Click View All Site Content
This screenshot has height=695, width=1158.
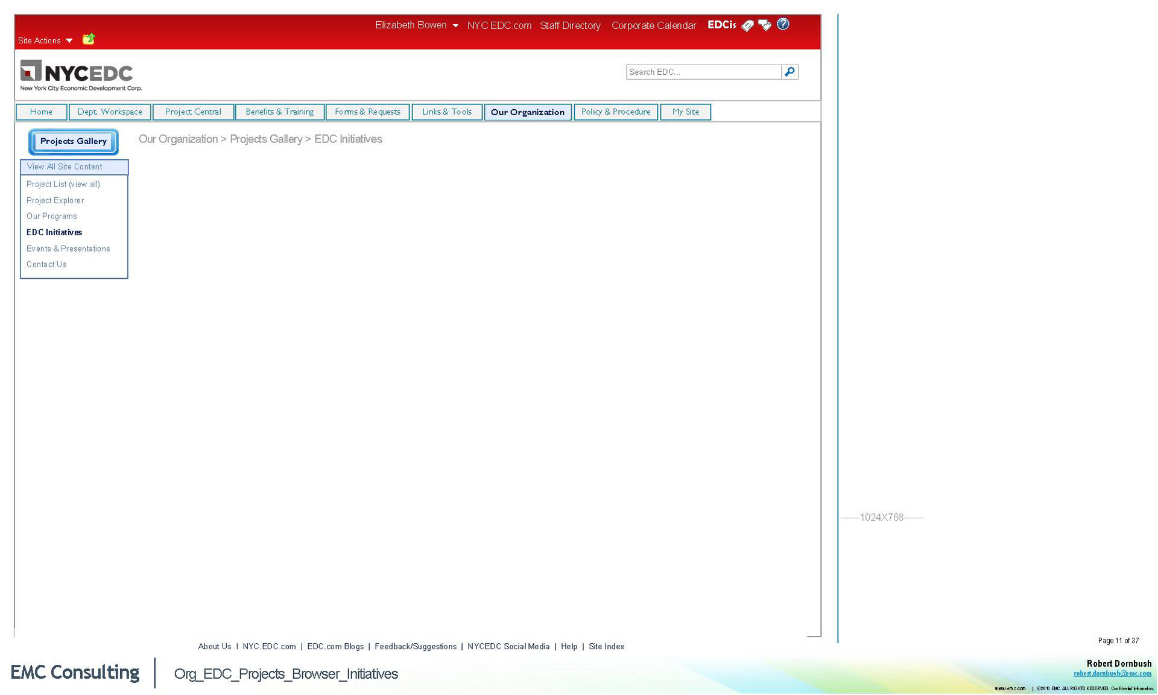[x=65, y=167]
